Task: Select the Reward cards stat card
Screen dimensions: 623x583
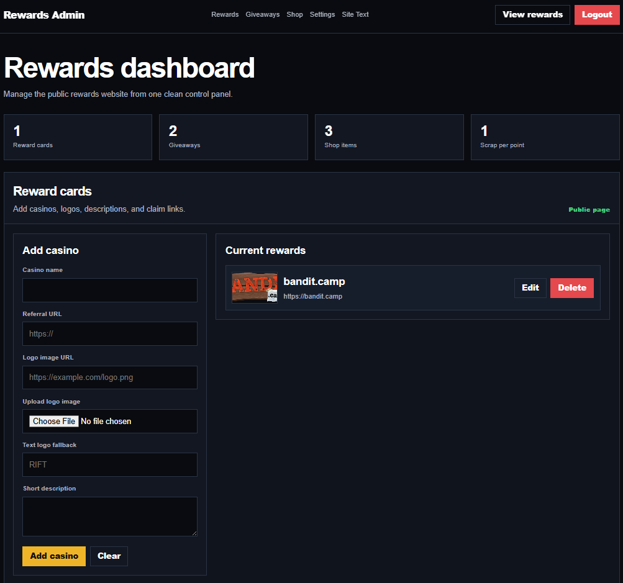Action: tap(78, 137)
